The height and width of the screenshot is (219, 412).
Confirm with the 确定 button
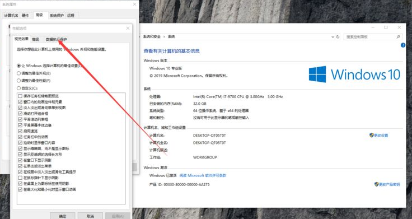pyautogui.click(x=63, y=216)
